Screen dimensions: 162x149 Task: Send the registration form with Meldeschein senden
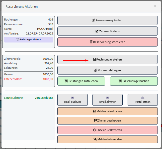[x=107, y=139]
